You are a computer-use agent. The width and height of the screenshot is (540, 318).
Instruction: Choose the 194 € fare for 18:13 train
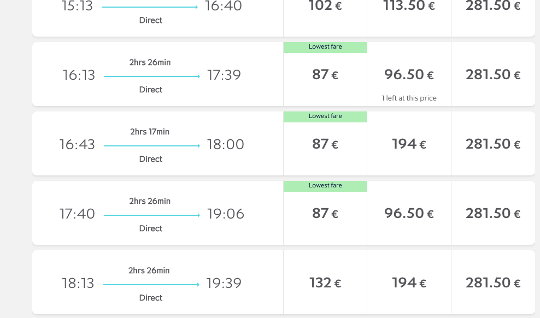pos(409,282)
